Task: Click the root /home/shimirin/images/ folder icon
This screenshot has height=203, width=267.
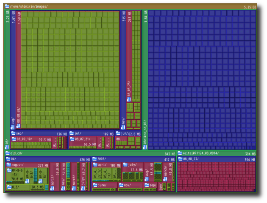Action: (7, 7)
